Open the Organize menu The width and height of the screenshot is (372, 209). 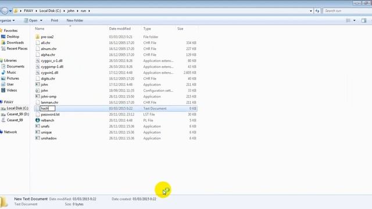click(x=7, y=20)
